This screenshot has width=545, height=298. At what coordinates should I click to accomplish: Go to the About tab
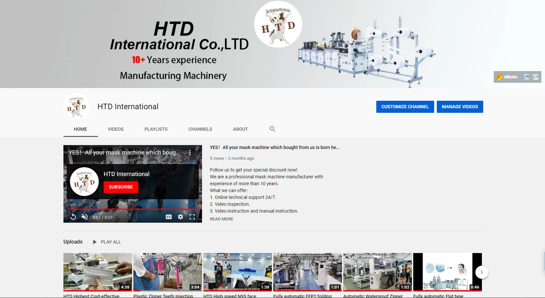tap(240, 129)
